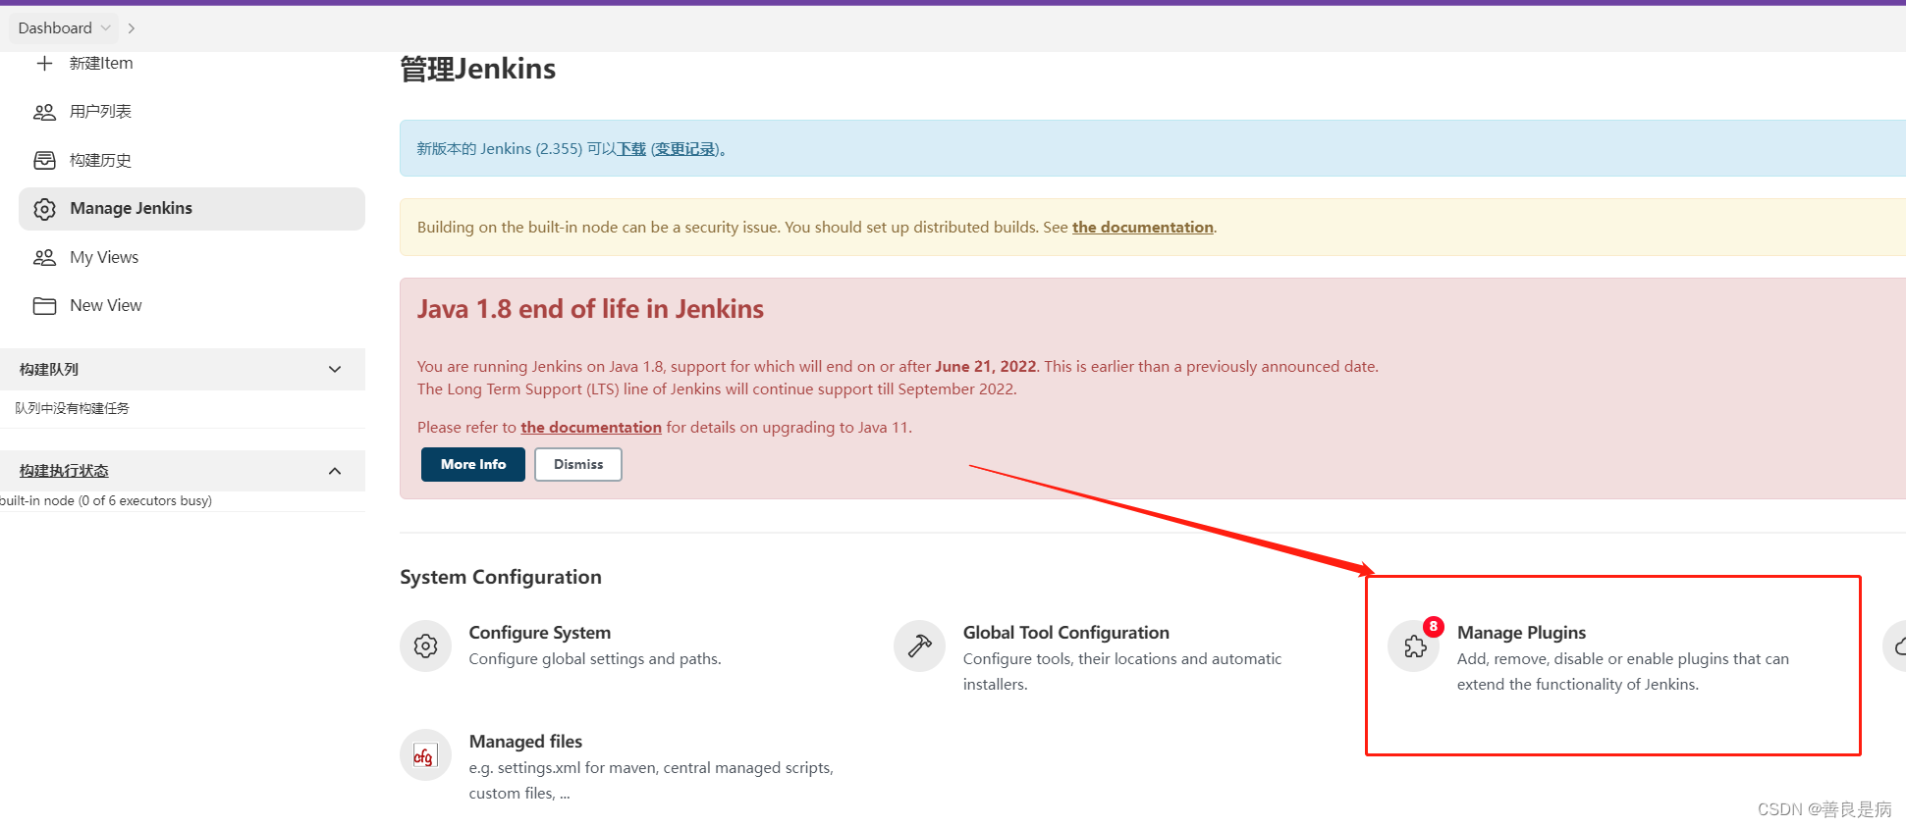Open the Configure System title link

point(540,633)
